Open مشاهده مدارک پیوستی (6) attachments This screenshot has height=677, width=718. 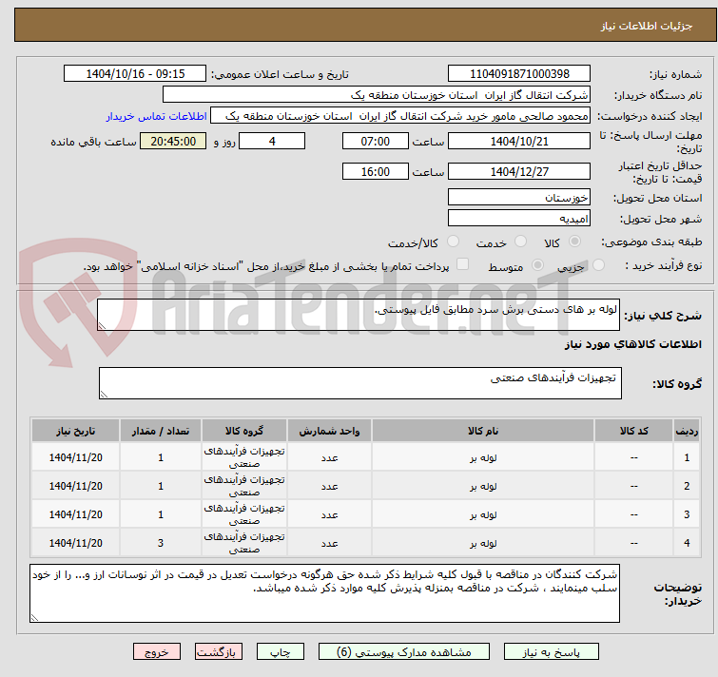[x=404, y=651]
